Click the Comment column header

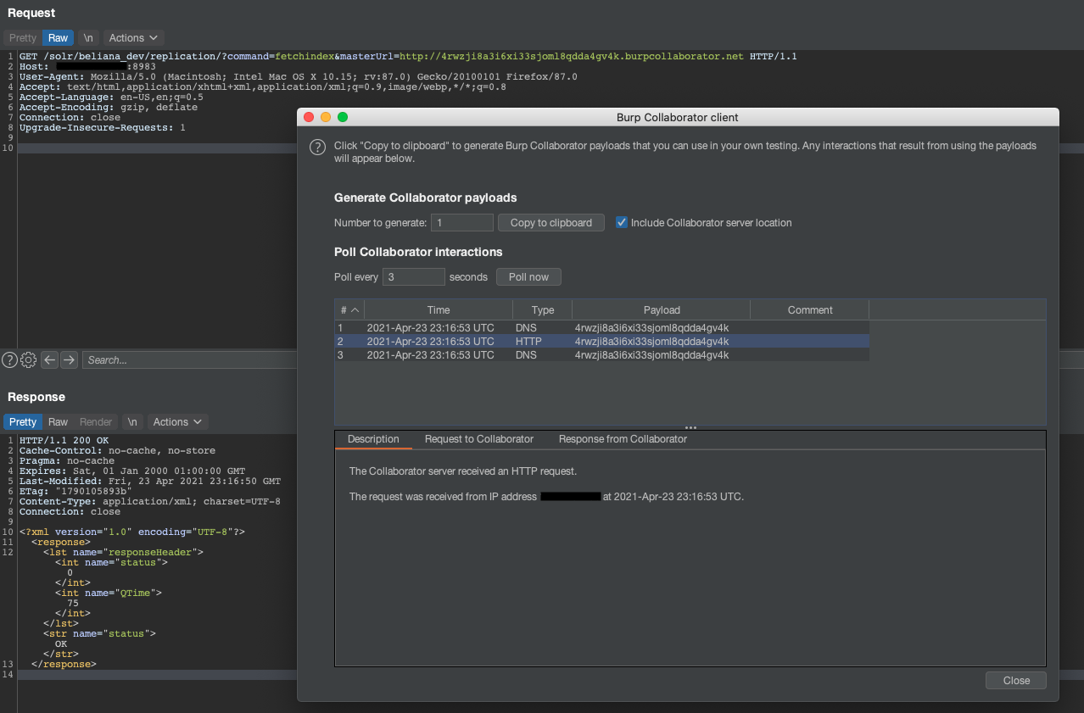(x=810, y=309)
